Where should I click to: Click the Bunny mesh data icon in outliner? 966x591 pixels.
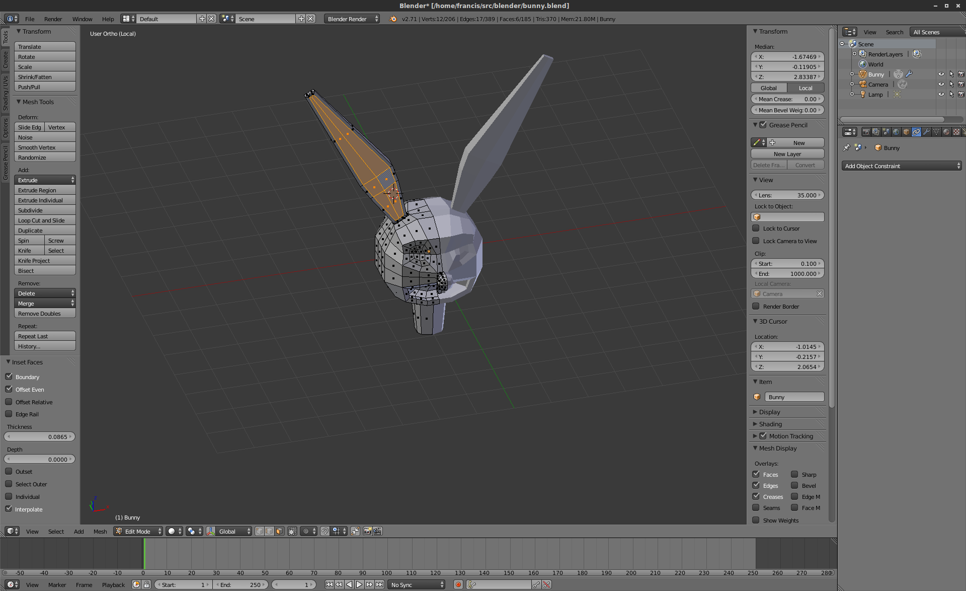(x=898, y=74)
